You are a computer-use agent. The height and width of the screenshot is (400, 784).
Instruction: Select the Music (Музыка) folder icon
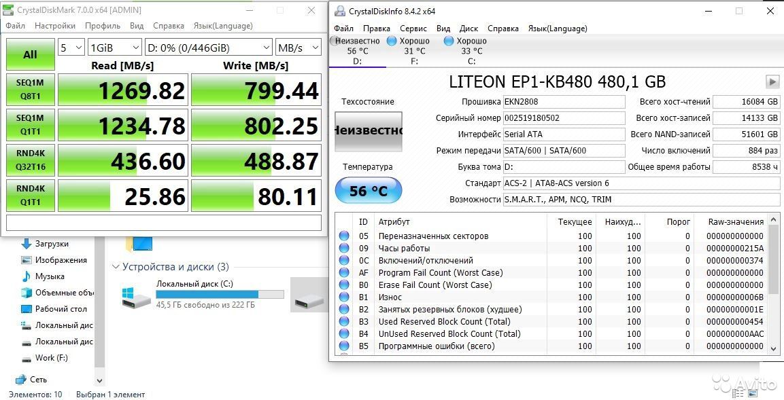pos(27,276)
